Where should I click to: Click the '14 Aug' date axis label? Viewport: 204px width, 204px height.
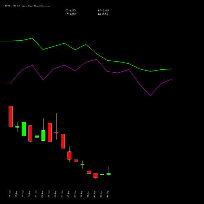(10, 194)
